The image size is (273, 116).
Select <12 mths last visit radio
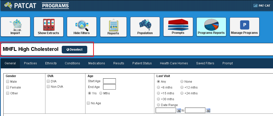click(x=182, y=87)
